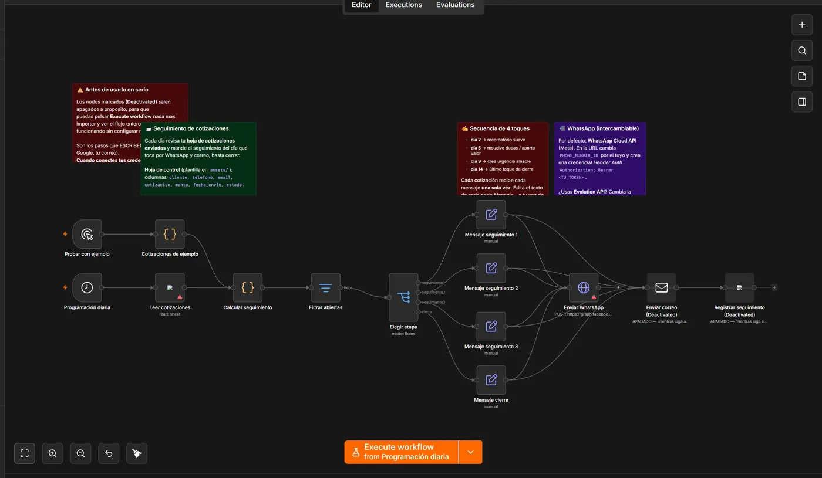Click the 'mode: Rules' subtitle text
Screen dimensions: 822x478
(403, 334)
